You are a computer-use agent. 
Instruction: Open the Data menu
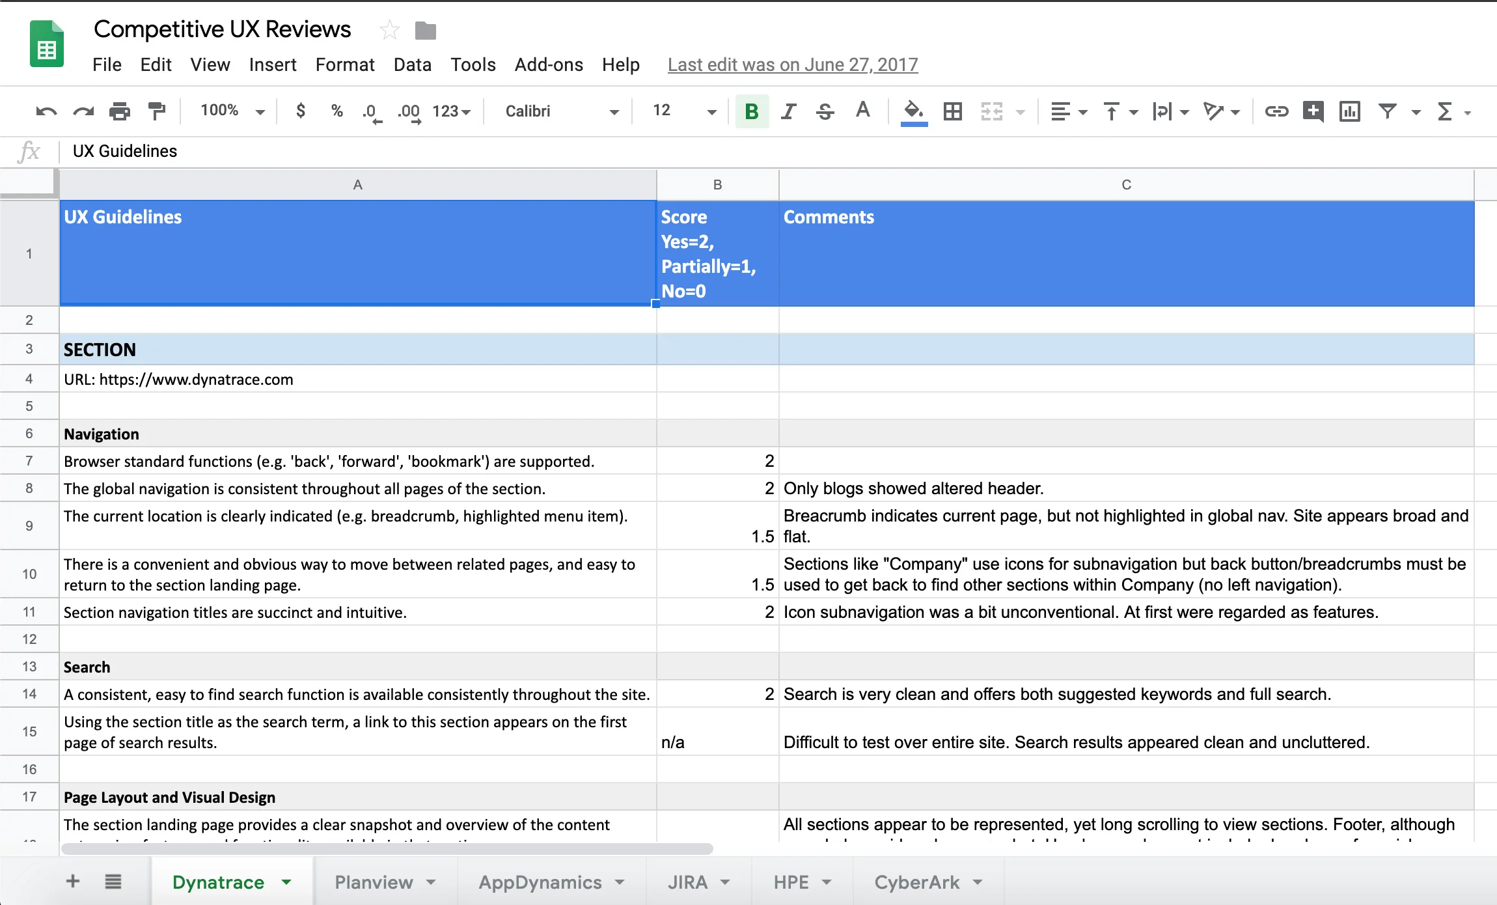[413, 64]
